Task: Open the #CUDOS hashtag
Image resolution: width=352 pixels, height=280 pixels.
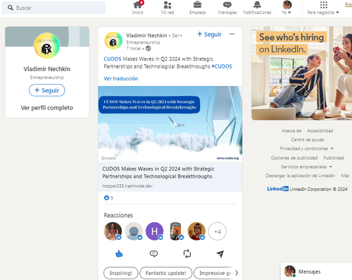Action: 222,66
